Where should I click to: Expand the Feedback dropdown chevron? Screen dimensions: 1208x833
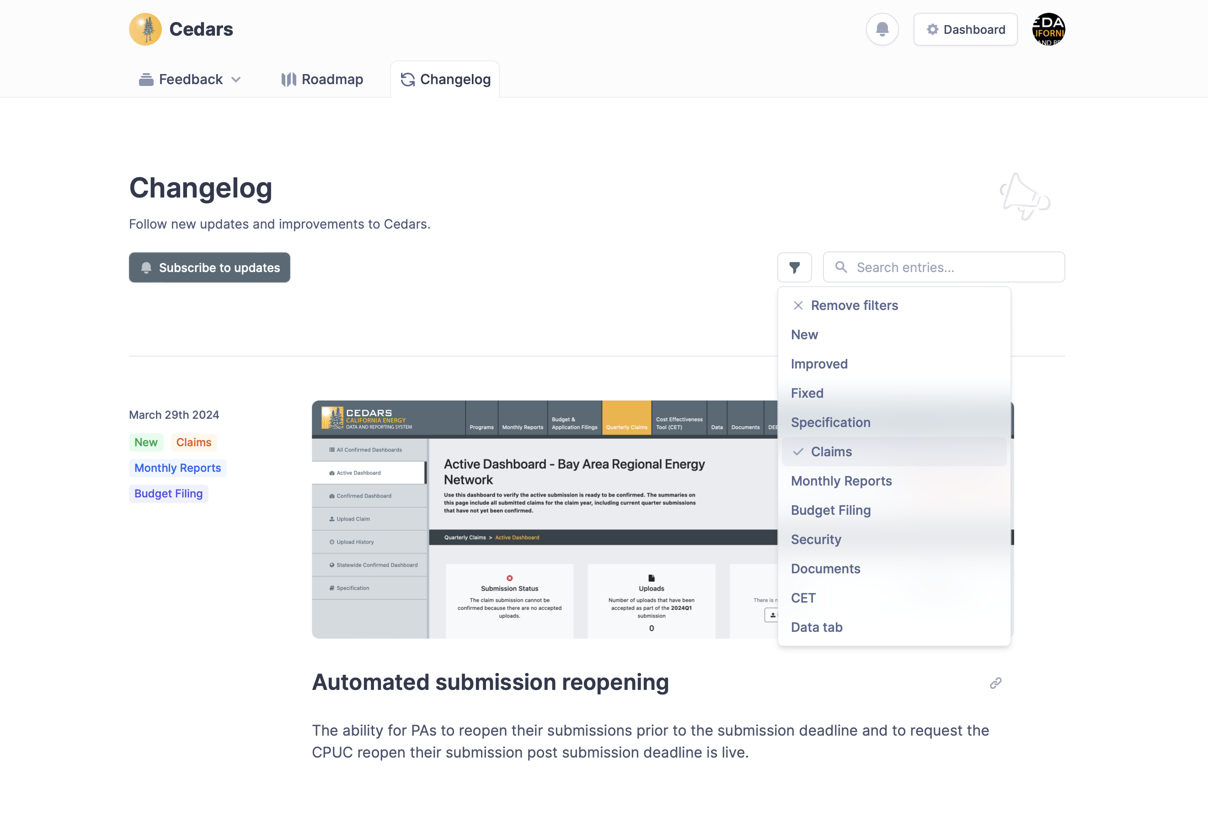point(236,80)
